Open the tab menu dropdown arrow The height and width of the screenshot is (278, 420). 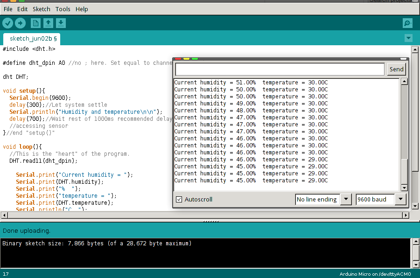click(x=408, y=38)
